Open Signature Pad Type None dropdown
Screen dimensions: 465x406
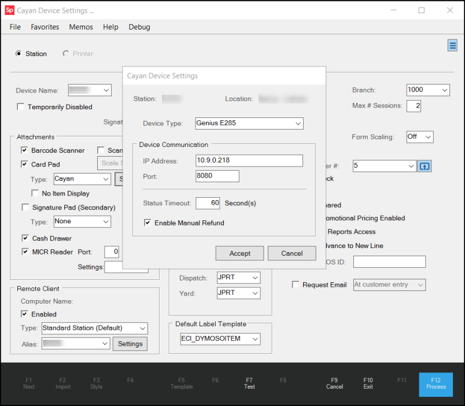coord(82,222)
